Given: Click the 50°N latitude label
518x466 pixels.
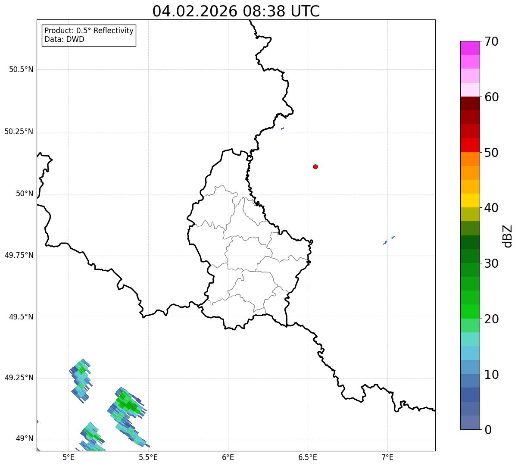Looking at the screenshot, I should coord(25,194).
